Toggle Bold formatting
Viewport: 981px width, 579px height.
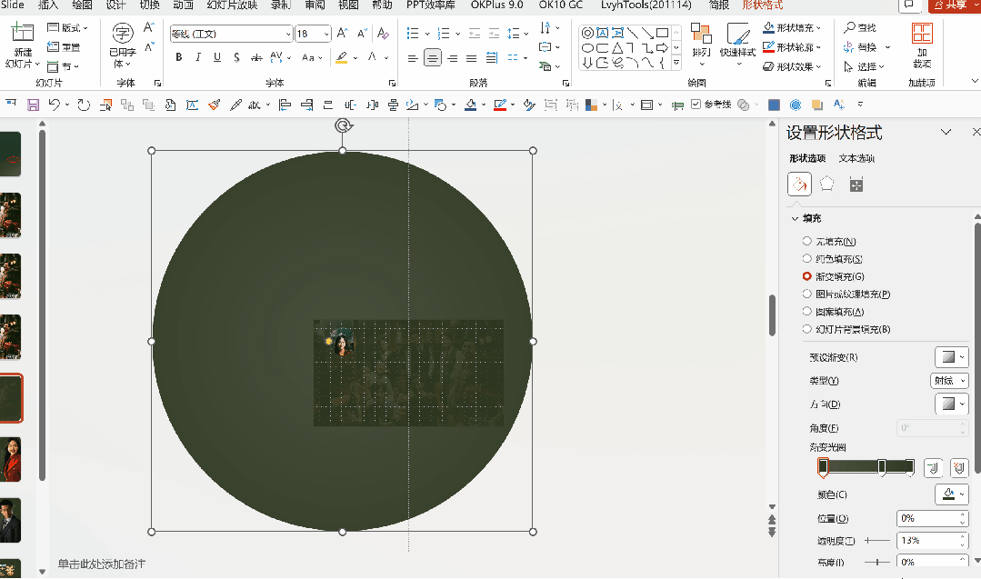tap(179, 57)
